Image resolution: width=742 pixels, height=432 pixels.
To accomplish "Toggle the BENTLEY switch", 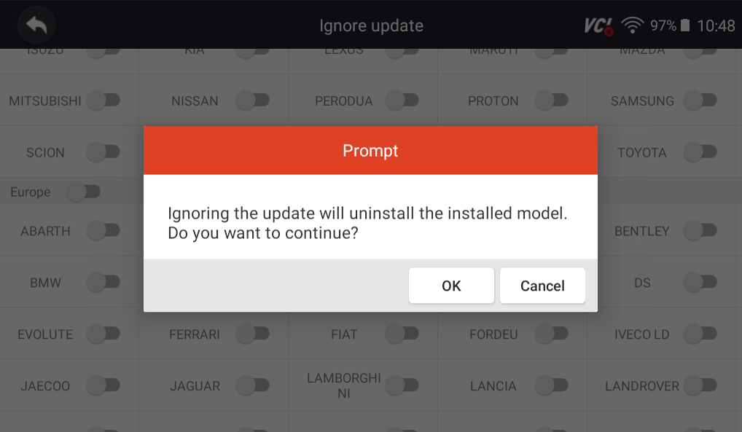I will click(x=700, y=230).
